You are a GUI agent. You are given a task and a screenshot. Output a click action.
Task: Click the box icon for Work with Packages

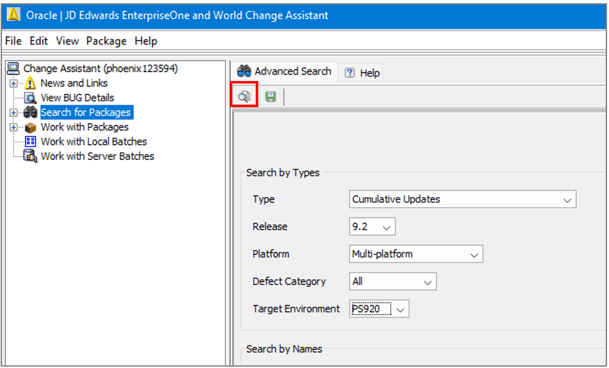click(31, 127)
